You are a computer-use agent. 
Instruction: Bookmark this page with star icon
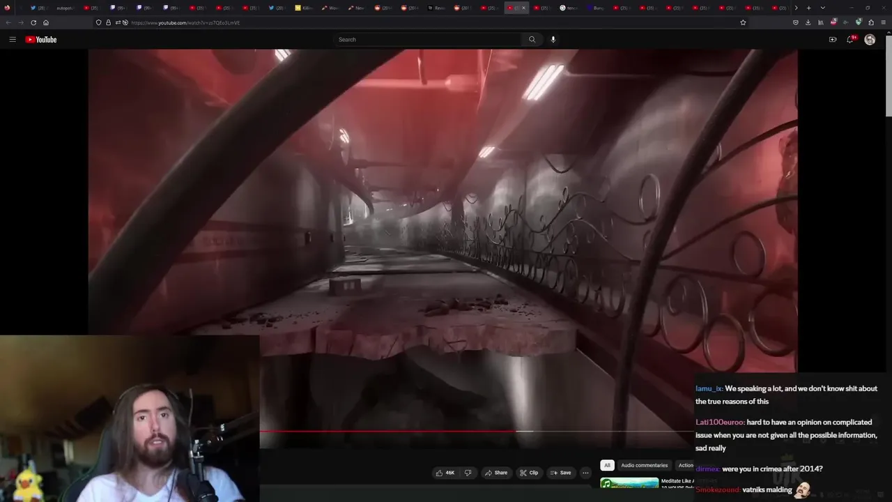click(x=743, y=22)
